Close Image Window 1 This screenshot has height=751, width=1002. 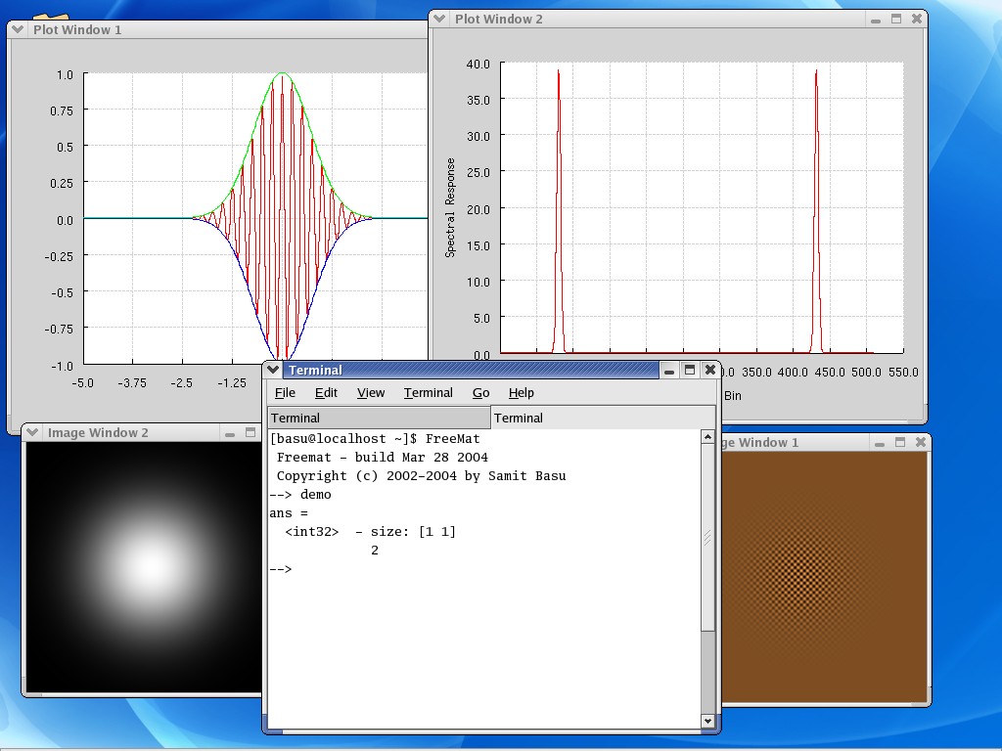pyautogui.click(x=920, y=443)
